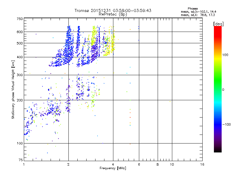The image size is (238, 179).
Task: Click the '[deg]' colorbar unit label
Action: pos(218,24)
